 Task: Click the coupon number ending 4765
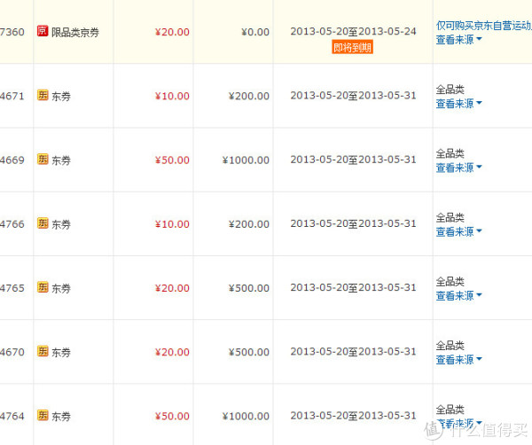pos(12,288)
